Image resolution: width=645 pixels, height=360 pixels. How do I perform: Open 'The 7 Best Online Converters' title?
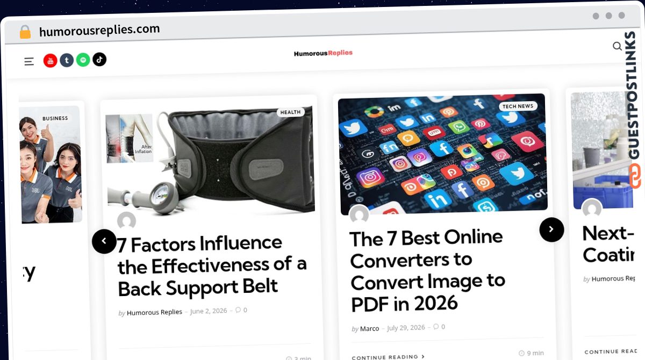tap(427, 270)
